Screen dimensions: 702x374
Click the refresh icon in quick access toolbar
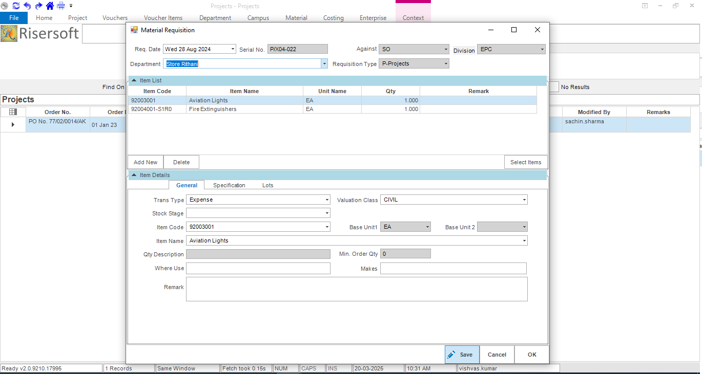pyautogui.click(x=16, y=6)
